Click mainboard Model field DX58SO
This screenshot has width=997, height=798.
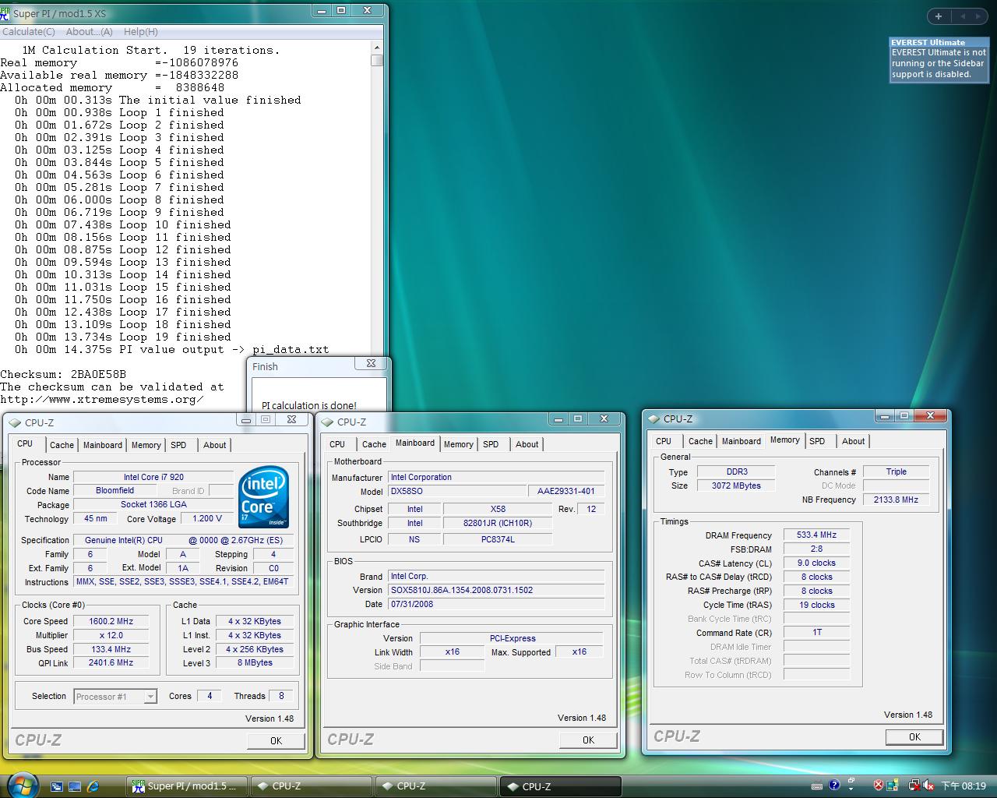pos(456,491)
